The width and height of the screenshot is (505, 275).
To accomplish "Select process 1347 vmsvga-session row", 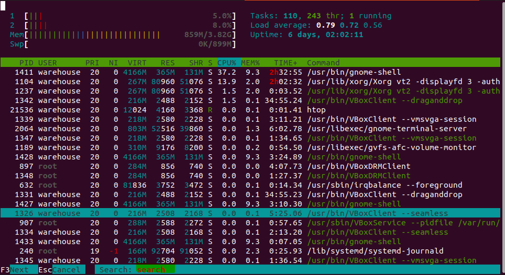I will (x=250, y=138).
